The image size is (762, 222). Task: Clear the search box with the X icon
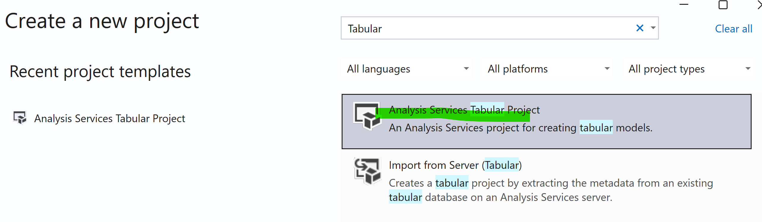pos(640,28)
